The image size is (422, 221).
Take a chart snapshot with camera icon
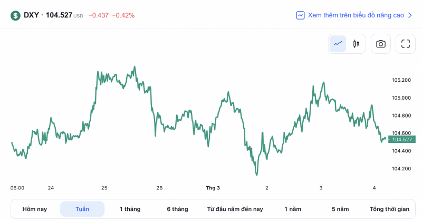(x=380, y=44)
